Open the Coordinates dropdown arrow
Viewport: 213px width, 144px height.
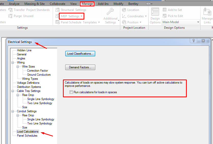[146, 16]
